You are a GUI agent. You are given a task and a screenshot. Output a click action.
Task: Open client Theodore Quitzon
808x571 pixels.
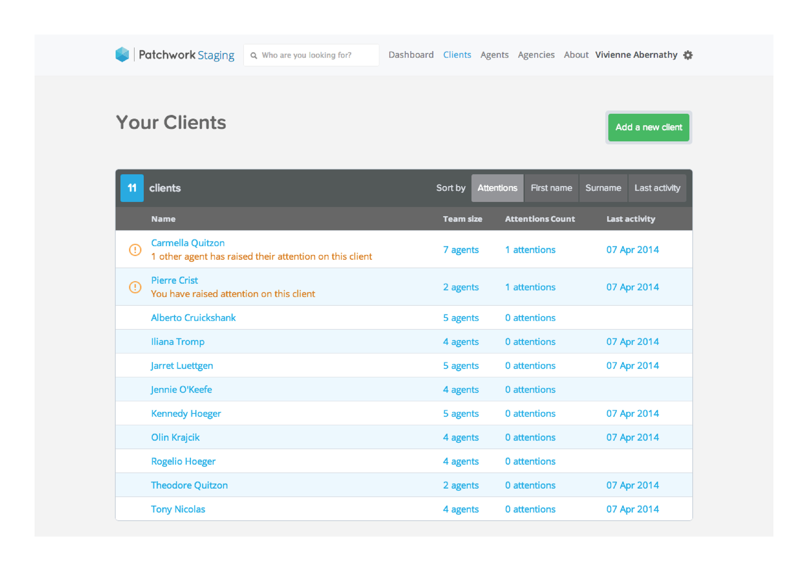pos(189,485)
